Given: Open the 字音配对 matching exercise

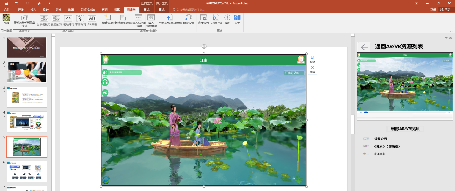Looking at the screenshot, I should click(80, 20).
